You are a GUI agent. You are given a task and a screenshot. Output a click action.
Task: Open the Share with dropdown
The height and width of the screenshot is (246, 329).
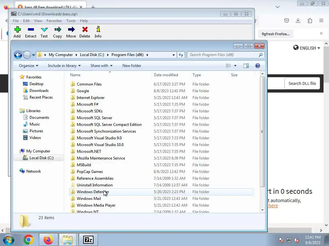[x=102, y=66]
